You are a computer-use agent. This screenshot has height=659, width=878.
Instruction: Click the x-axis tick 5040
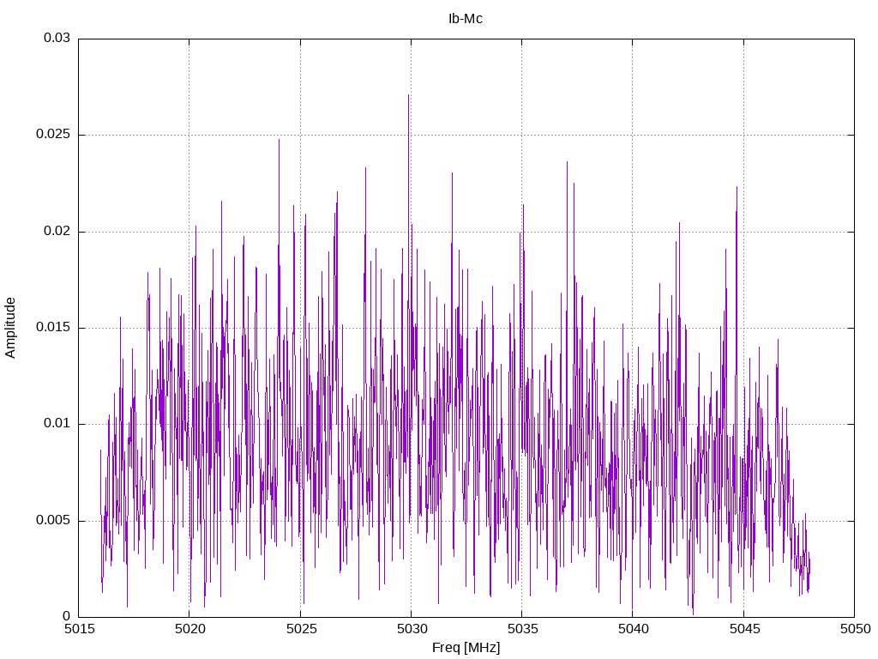point(634,629)
